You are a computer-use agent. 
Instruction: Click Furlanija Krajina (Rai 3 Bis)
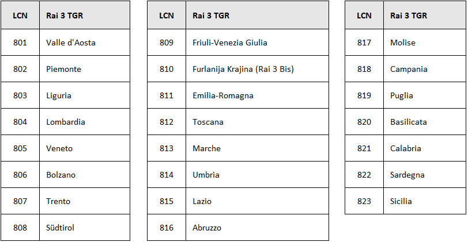[243, 69]
